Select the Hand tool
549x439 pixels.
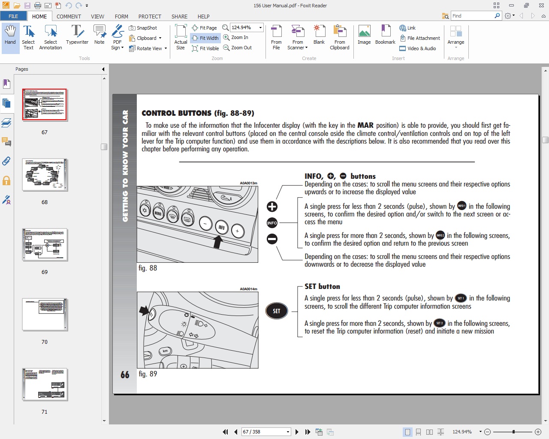point(10,38)
